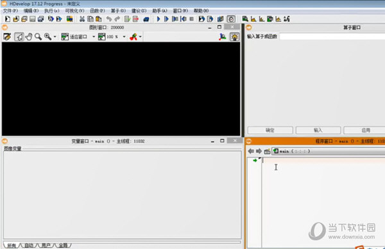Run to the insert cursor icon
Screen dimensions: 385x249
point(166,19)
